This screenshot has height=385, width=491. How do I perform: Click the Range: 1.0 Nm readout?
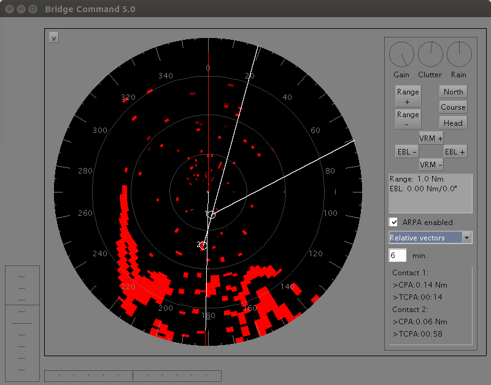click(x=417, y=179)
